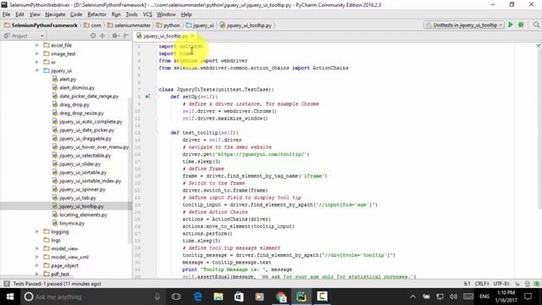The height and width of the screenshot is (305, 542).
Task: Open the VCS menu
Action: 147,14
